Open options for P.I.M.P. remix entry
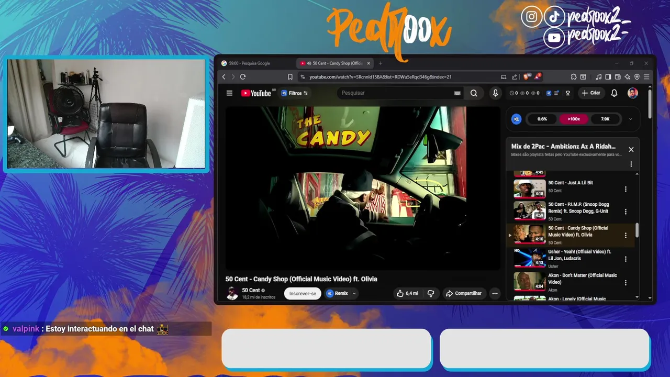Screen dimensions: 670x377 [626, 212]
